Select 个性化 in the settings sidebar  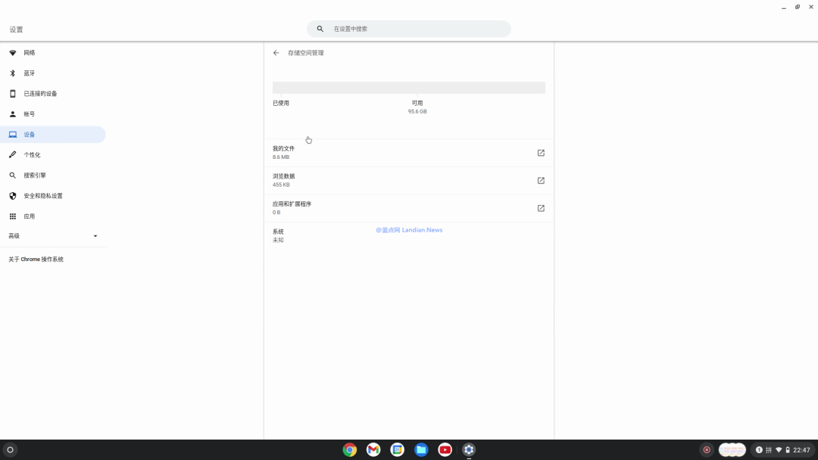(x=53, y=155)
